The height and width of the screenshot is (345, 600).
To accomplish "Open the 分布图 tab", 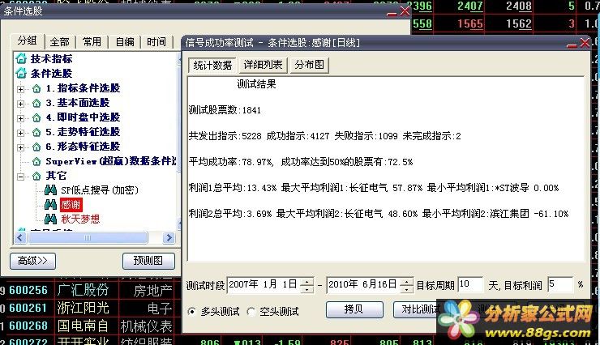I will (309, 65).
